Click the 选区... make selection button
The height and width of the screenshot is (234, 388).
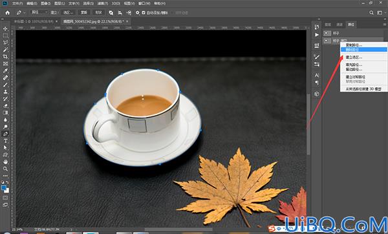pyautogui.click(x=69, y=12)
